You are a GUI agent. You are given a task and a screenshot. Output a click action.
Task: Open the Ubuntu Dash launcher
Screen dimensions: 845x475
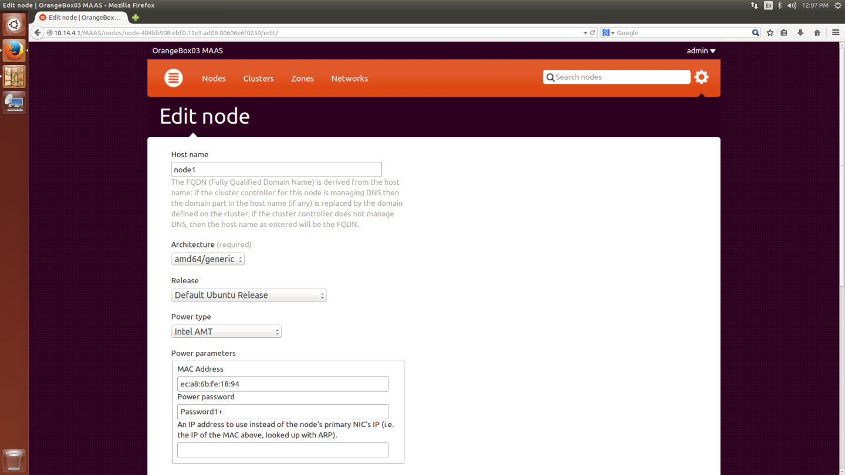(x=14, y=25)
